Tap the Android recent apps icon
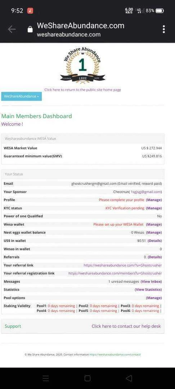Screen dimensions: 175x389 click(46, 378)
